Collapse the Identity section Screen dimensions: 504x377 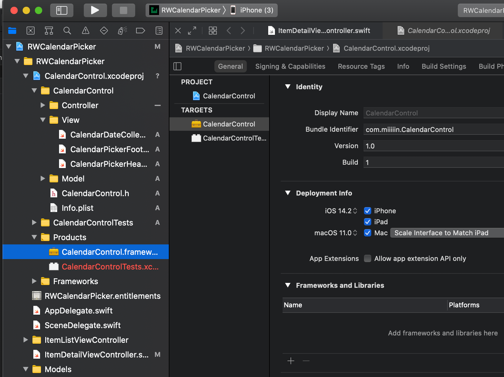pos(288,87)
